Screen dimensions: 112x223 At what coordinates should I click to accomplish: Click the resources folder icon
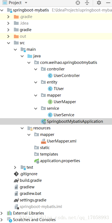coord(30,128)
